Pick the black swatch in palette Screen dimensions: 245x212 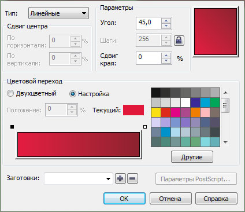(x=156, y=93)
